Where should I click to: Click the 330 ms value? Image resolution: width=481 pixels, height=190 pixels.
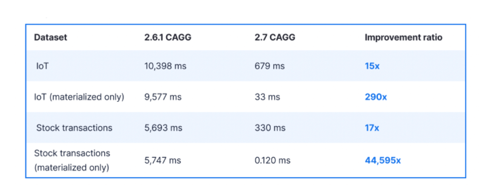click(x=270, y=127)
